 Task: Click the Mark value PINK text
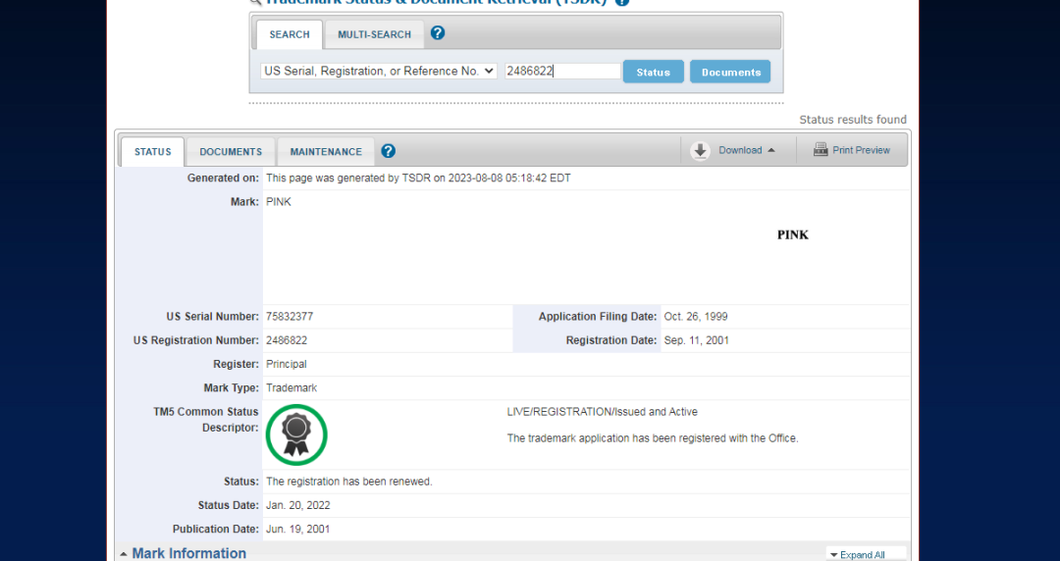pyautogui.click(x=279, y=201)
